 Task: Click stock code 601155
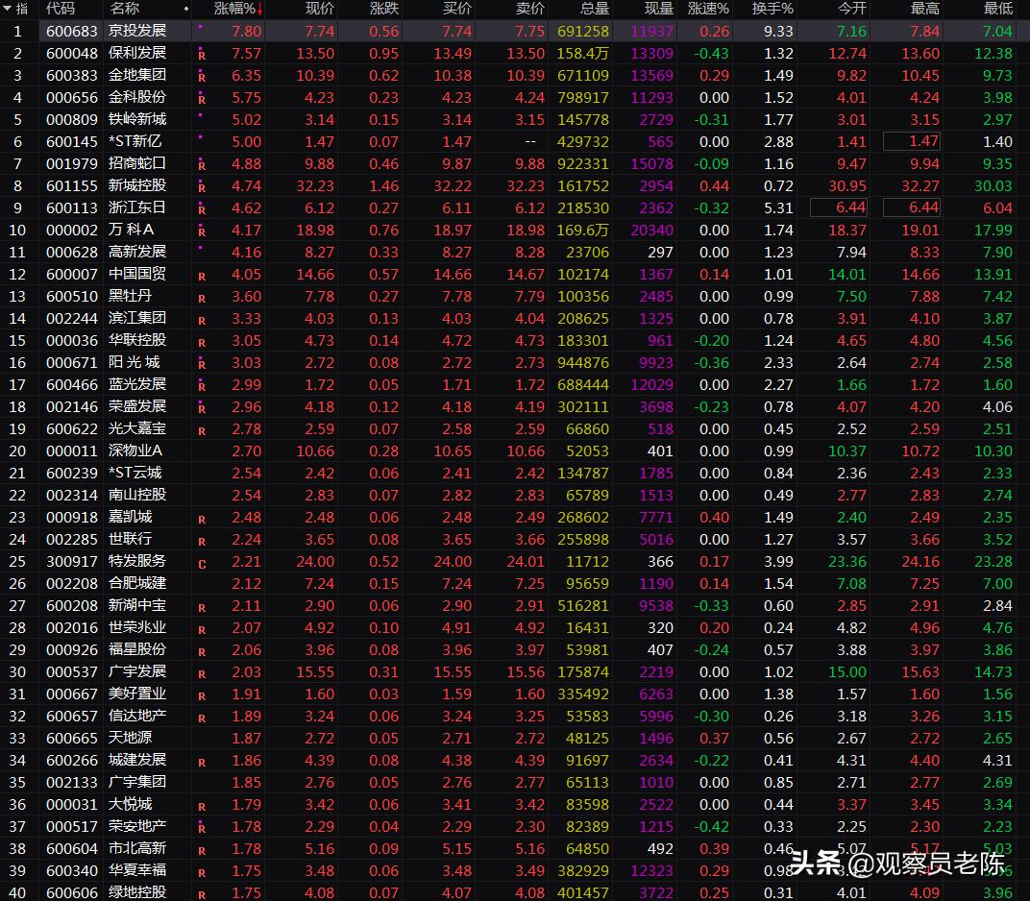(x=72, y=185)
